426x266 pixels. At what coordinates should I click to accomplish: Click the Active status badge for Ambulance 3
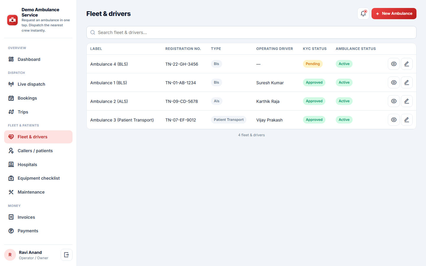pos(344,120)
